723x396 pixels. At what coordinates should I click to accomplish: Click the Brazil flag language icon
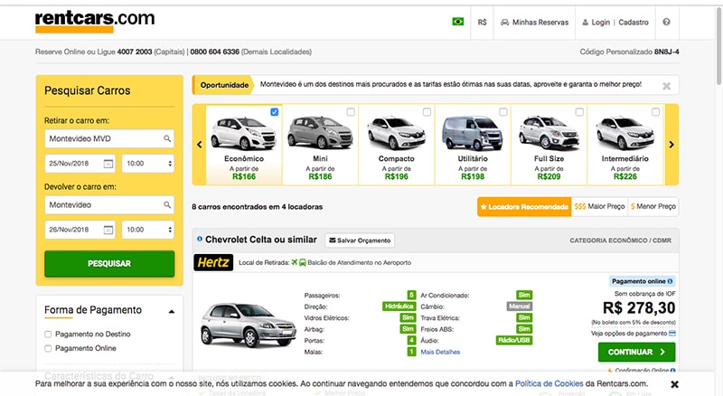(x=458, y=22)
